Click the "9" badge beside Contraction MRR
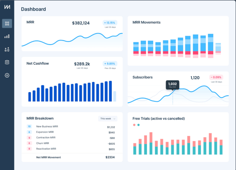The width and height of the screenshot is (236, 170). coord(29,137)
